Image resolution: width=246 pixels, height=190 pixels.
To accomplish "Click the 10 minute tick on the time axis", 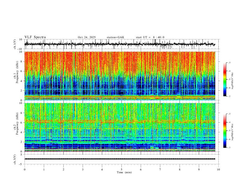I will (x=218, y=170).
